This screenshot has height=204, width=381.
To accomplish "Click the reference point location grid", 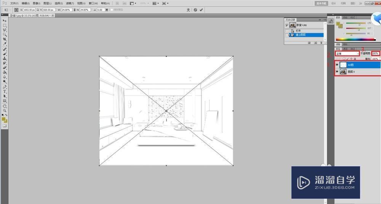I will point(16,10).
